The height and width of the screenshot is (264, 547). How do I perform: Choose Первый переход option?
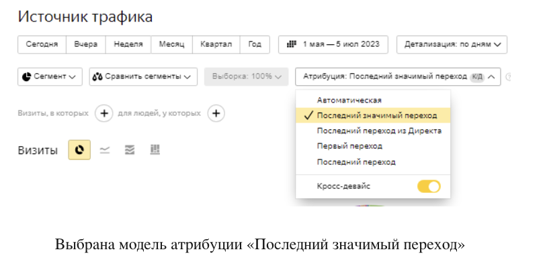point(373,146)
